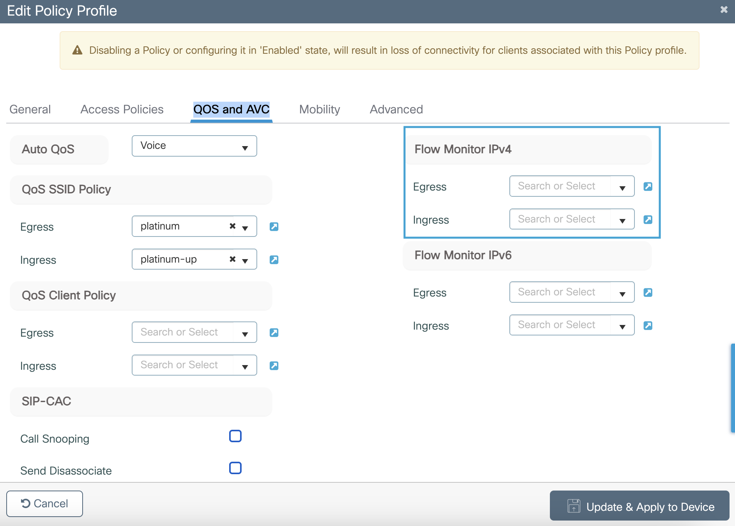The image size is (735, 526).
Task: Open link icon beside QoS SSID Egress platinum
Action: pyautogui.click(x=274, y=226)
